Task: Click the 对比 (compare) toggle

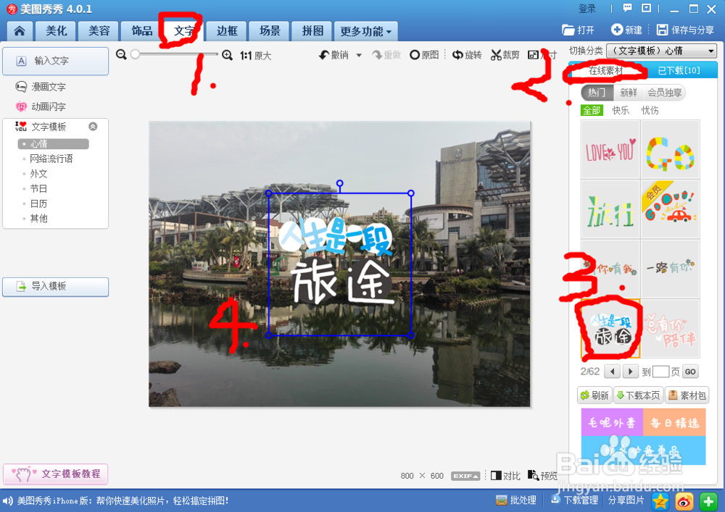Action: pyautogui.click(x=504, y=476)
